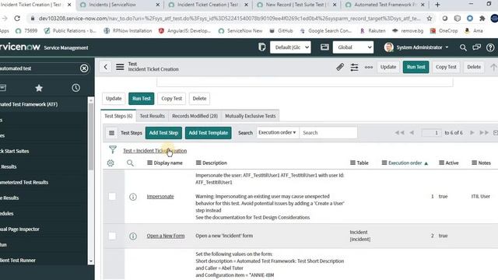Open the Notes column menu
The height and width of the screenshot is (280, 498).
[474, 163]
